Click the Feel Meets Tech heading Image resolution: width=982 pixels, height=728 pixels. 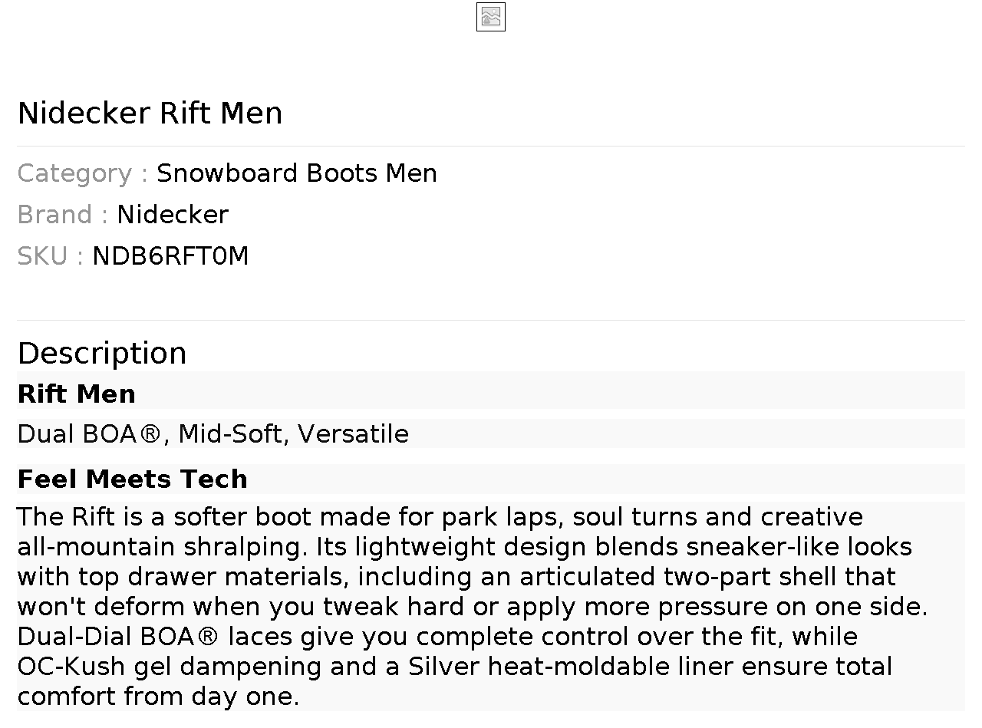click(x=133, y=479)
